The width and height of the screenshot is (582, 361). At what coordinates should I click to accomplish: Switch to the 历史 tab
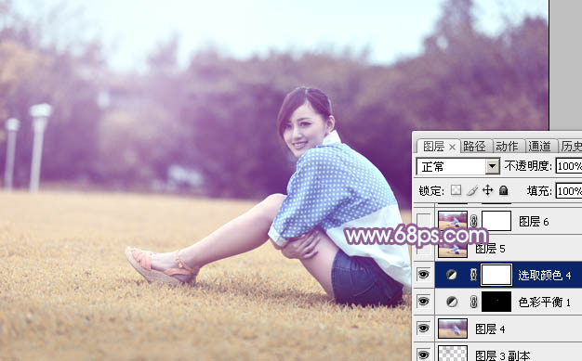(x=571, y=147)
